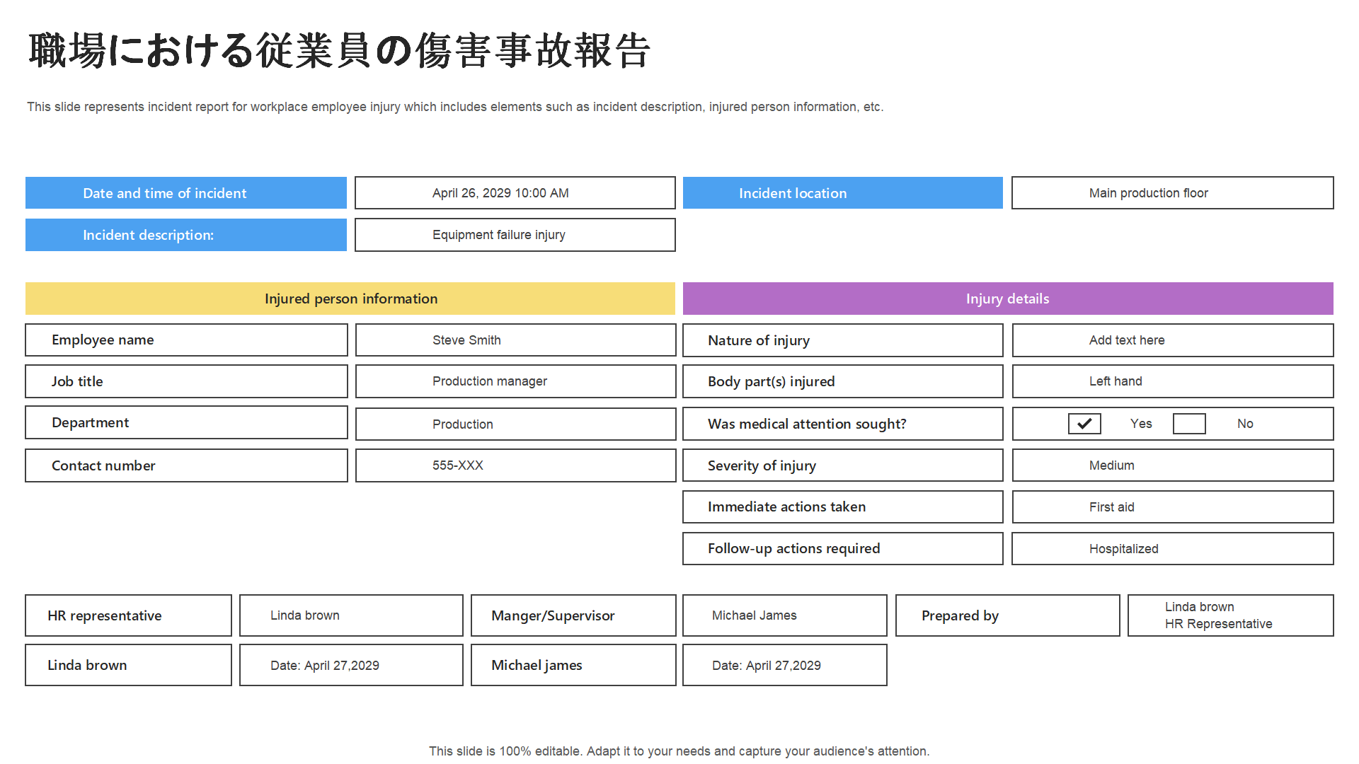Select the 'Incident description:' label
The width and height of the screenshot is (1359, 764).
click(x=186, y=235)
